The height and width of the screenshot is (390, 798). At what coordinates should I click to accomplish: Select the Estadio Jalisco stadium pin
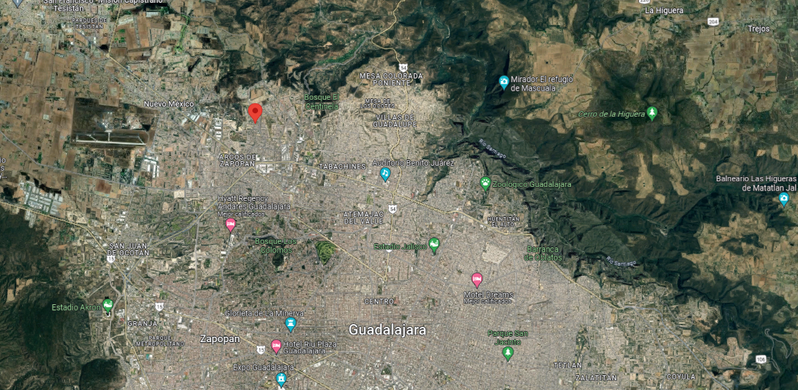click(434, 245)
